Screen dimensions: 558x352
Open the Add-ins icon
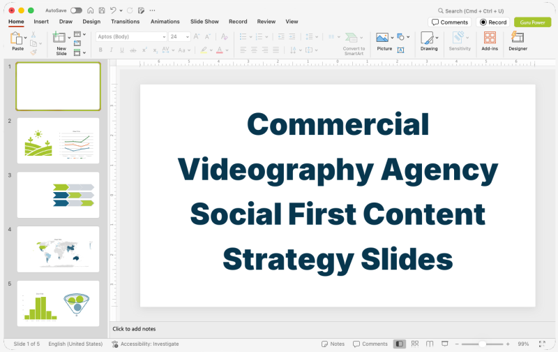tap(490, 38)
